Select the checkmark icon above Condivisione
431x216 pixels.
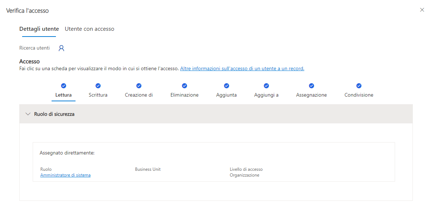click(359, 86)
